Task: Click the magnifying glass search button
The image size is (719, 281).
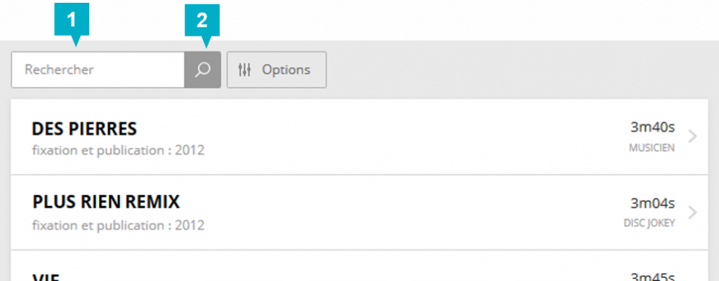Action: (x=202, y=69)
